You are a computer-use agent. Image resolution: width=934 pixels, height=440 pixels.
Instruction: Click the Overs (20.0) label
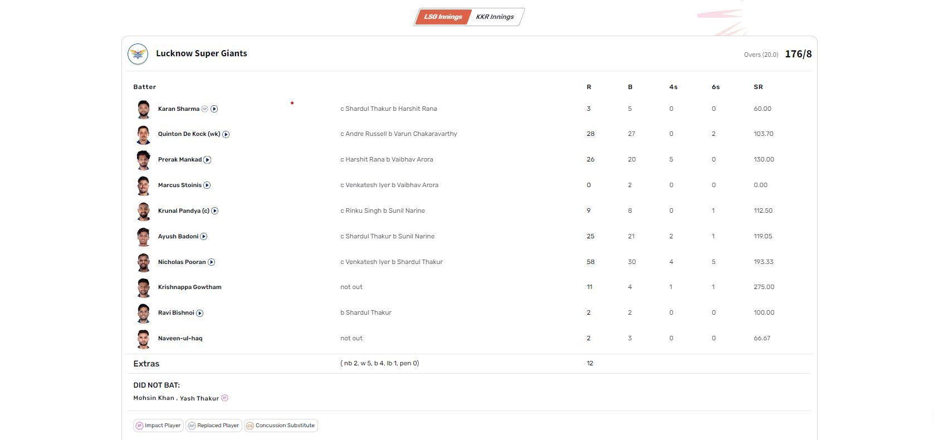pyautogui.click(x=761, y=55)
